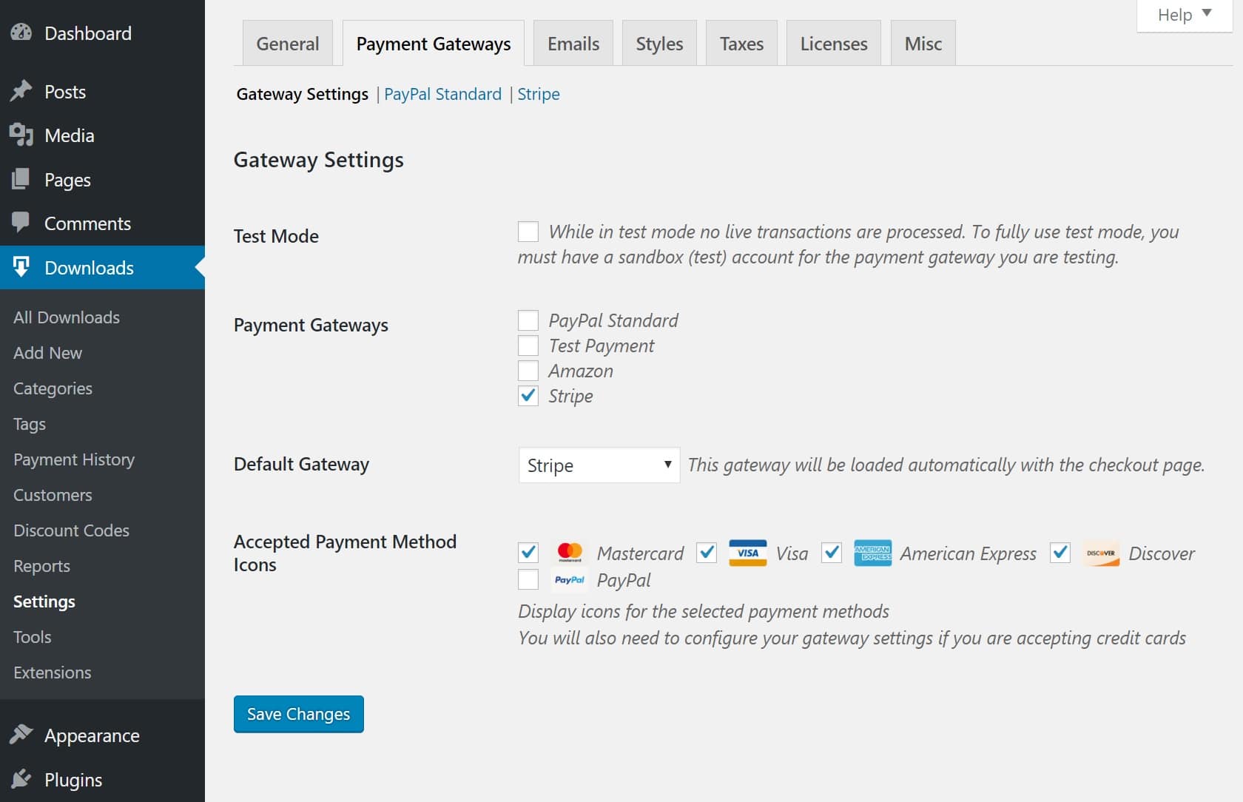Go to Payment History in the sidebar
Screen dimensions: 1243x802
74,459
